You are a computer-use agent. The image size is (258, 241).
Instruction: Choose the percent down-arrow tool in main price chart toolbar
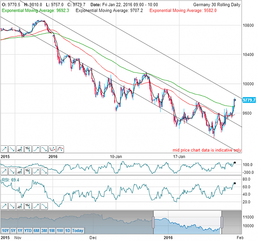(x=28, y=149)
